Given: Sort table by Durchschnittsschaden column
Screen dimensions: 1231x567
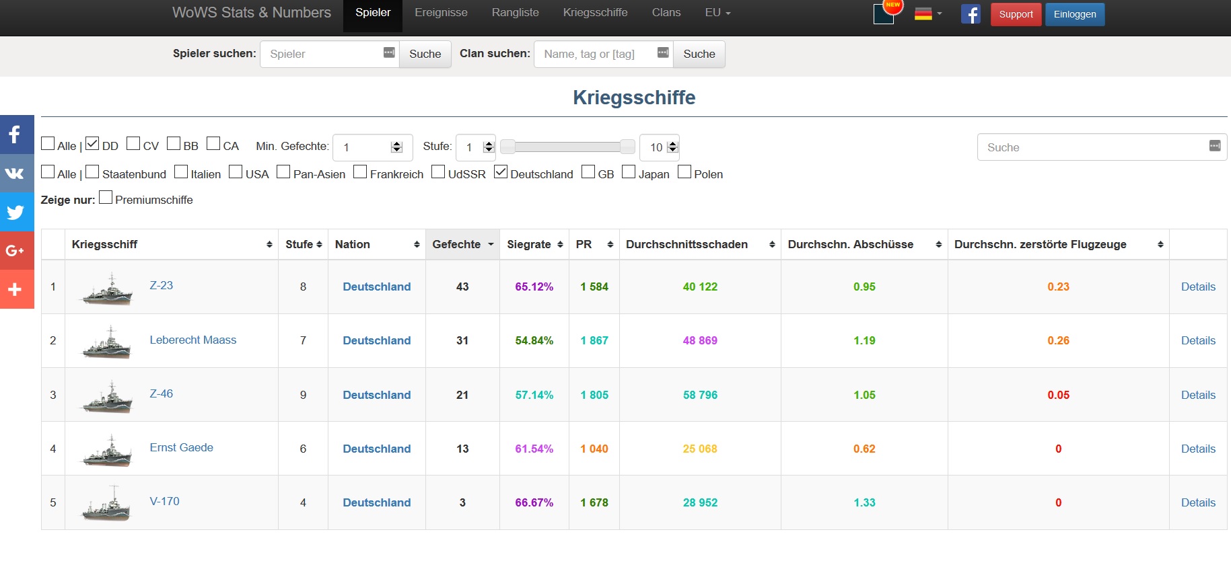Looking at the screenshot, I should pyautogui.click(x=700, y=244).
